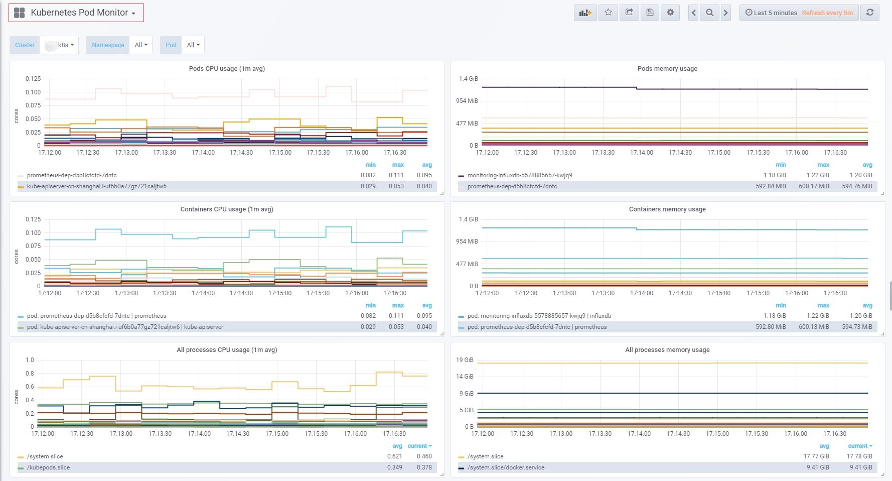Open the Pod All dropdown
892x481 pixels.
click(x=193, y=45)
